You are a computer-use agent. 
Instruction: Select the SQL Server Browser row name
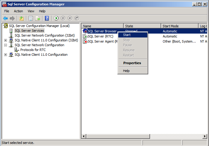(x=102, y=31)
